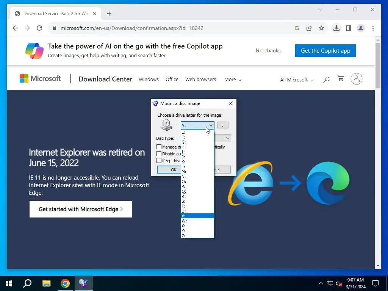
Task: Click the scrollbar down arrow
Action: [x=378, y=266]
